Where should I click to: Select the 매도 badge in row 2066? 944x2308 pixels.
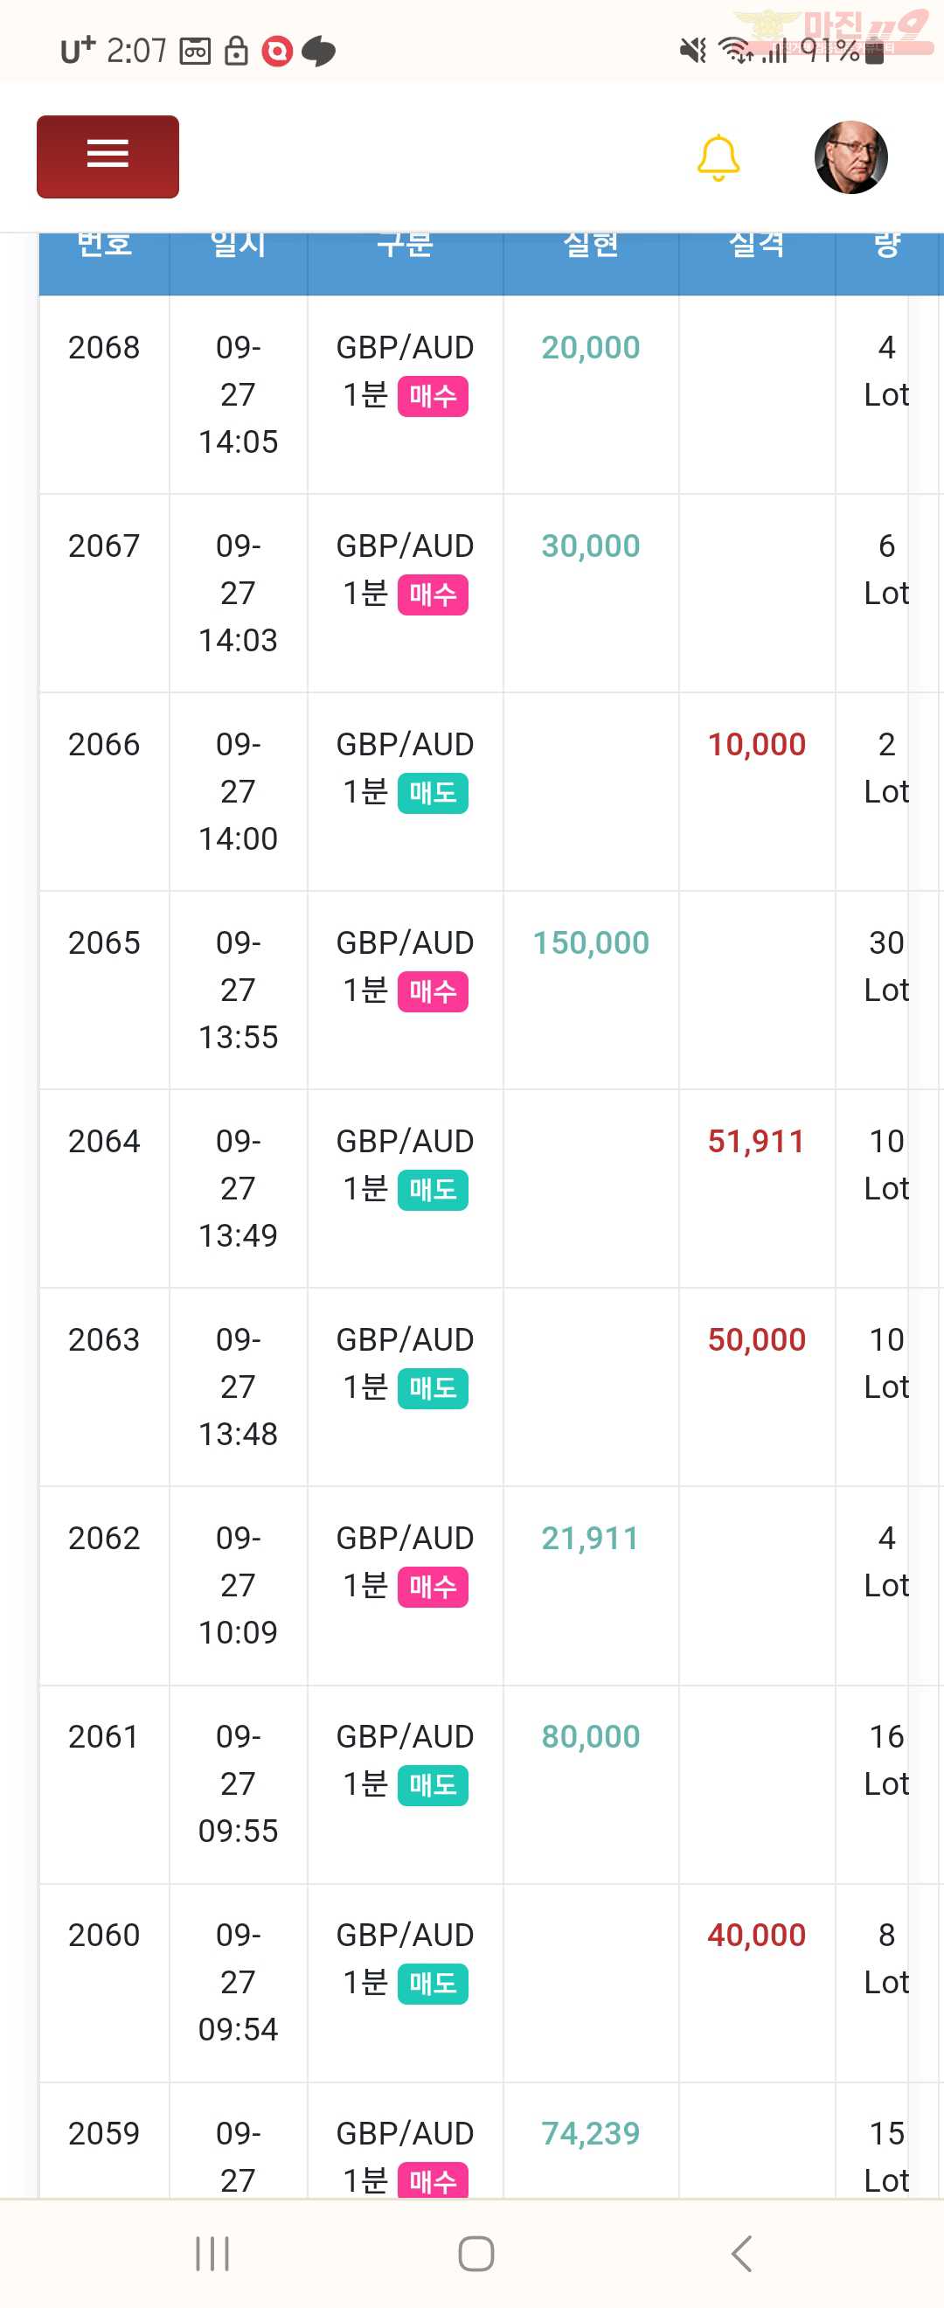433,793
